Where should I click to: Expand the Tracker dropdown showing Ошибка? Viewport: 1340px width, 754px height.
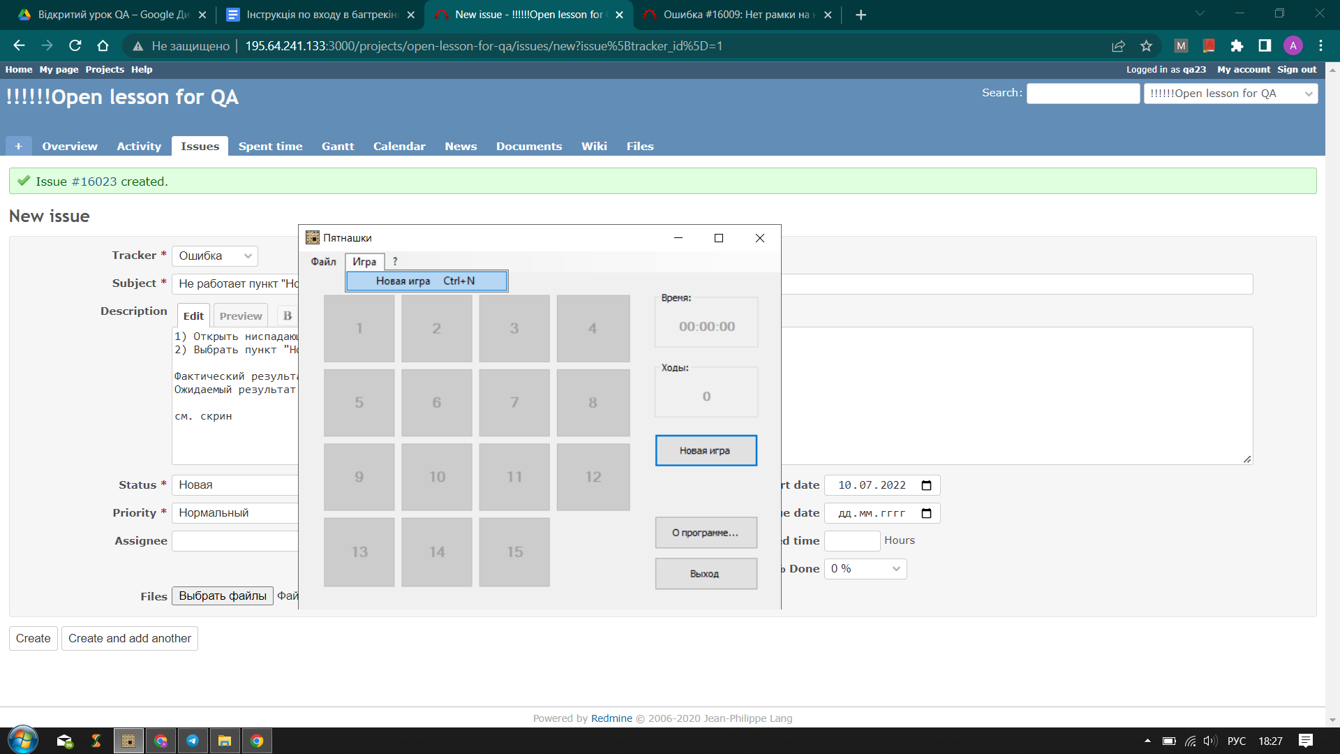click(x=214, y=256)
